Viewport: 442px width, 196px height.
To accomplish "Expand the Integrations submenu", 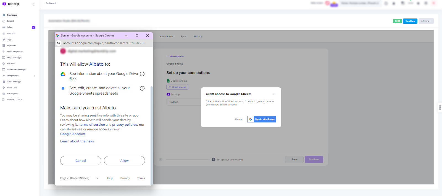I will (x=35, y=76).
